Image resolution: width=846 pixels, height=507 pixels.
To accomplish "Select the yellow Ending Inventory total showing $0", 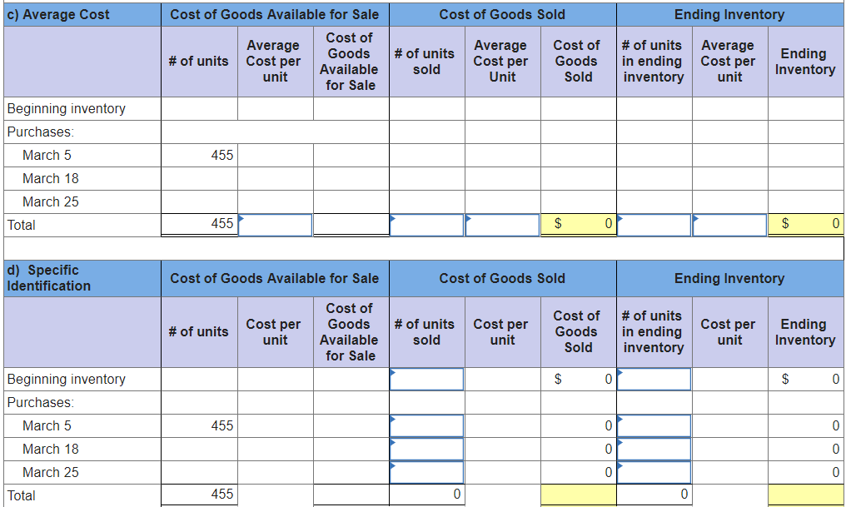I will [x=805, y=225].
